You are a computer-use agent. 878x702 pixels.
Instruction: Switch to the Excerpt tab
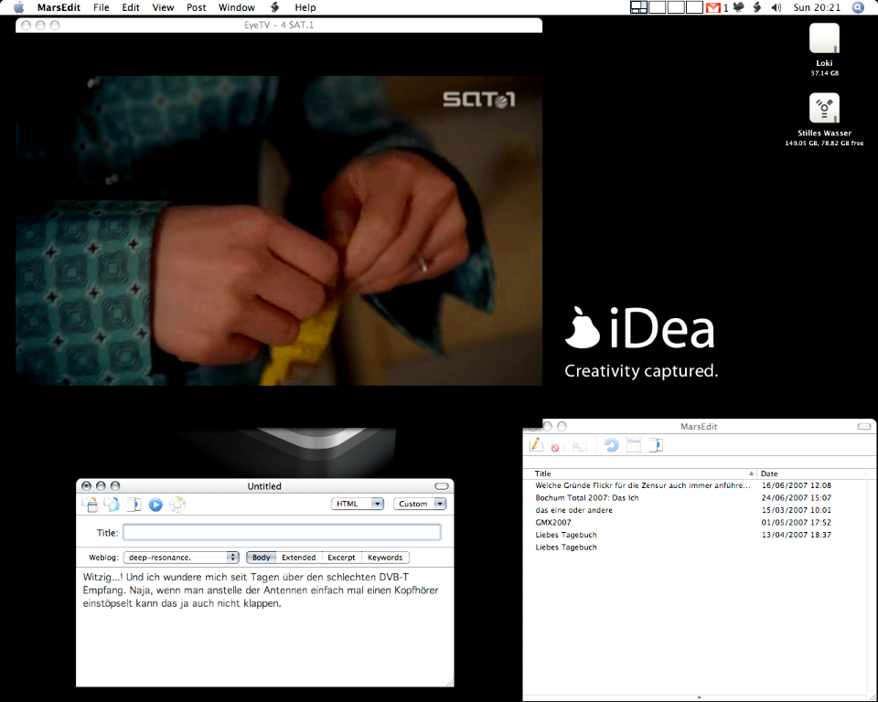[x=341, y=558]
